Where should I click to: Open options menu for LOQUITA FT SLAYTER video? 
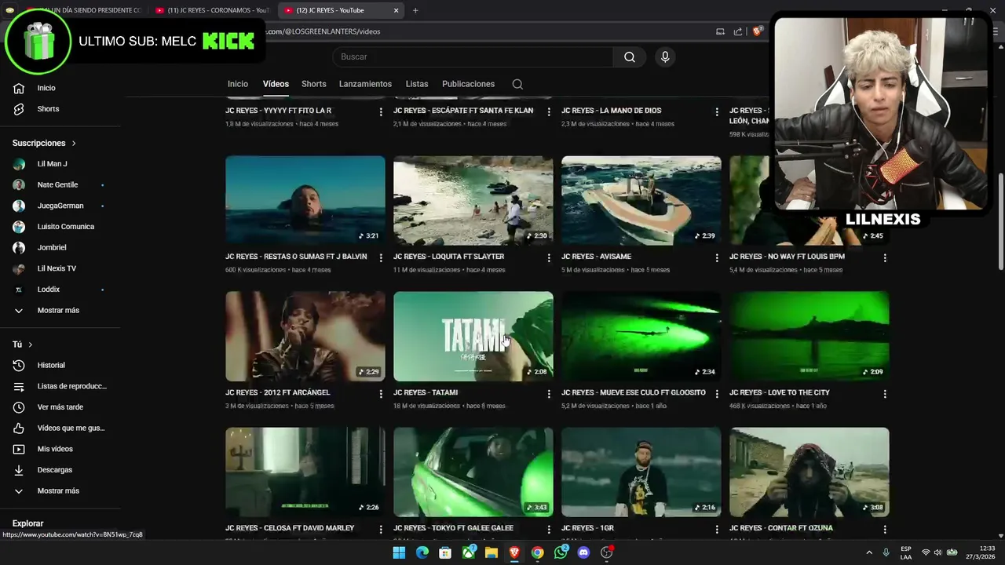549,257
